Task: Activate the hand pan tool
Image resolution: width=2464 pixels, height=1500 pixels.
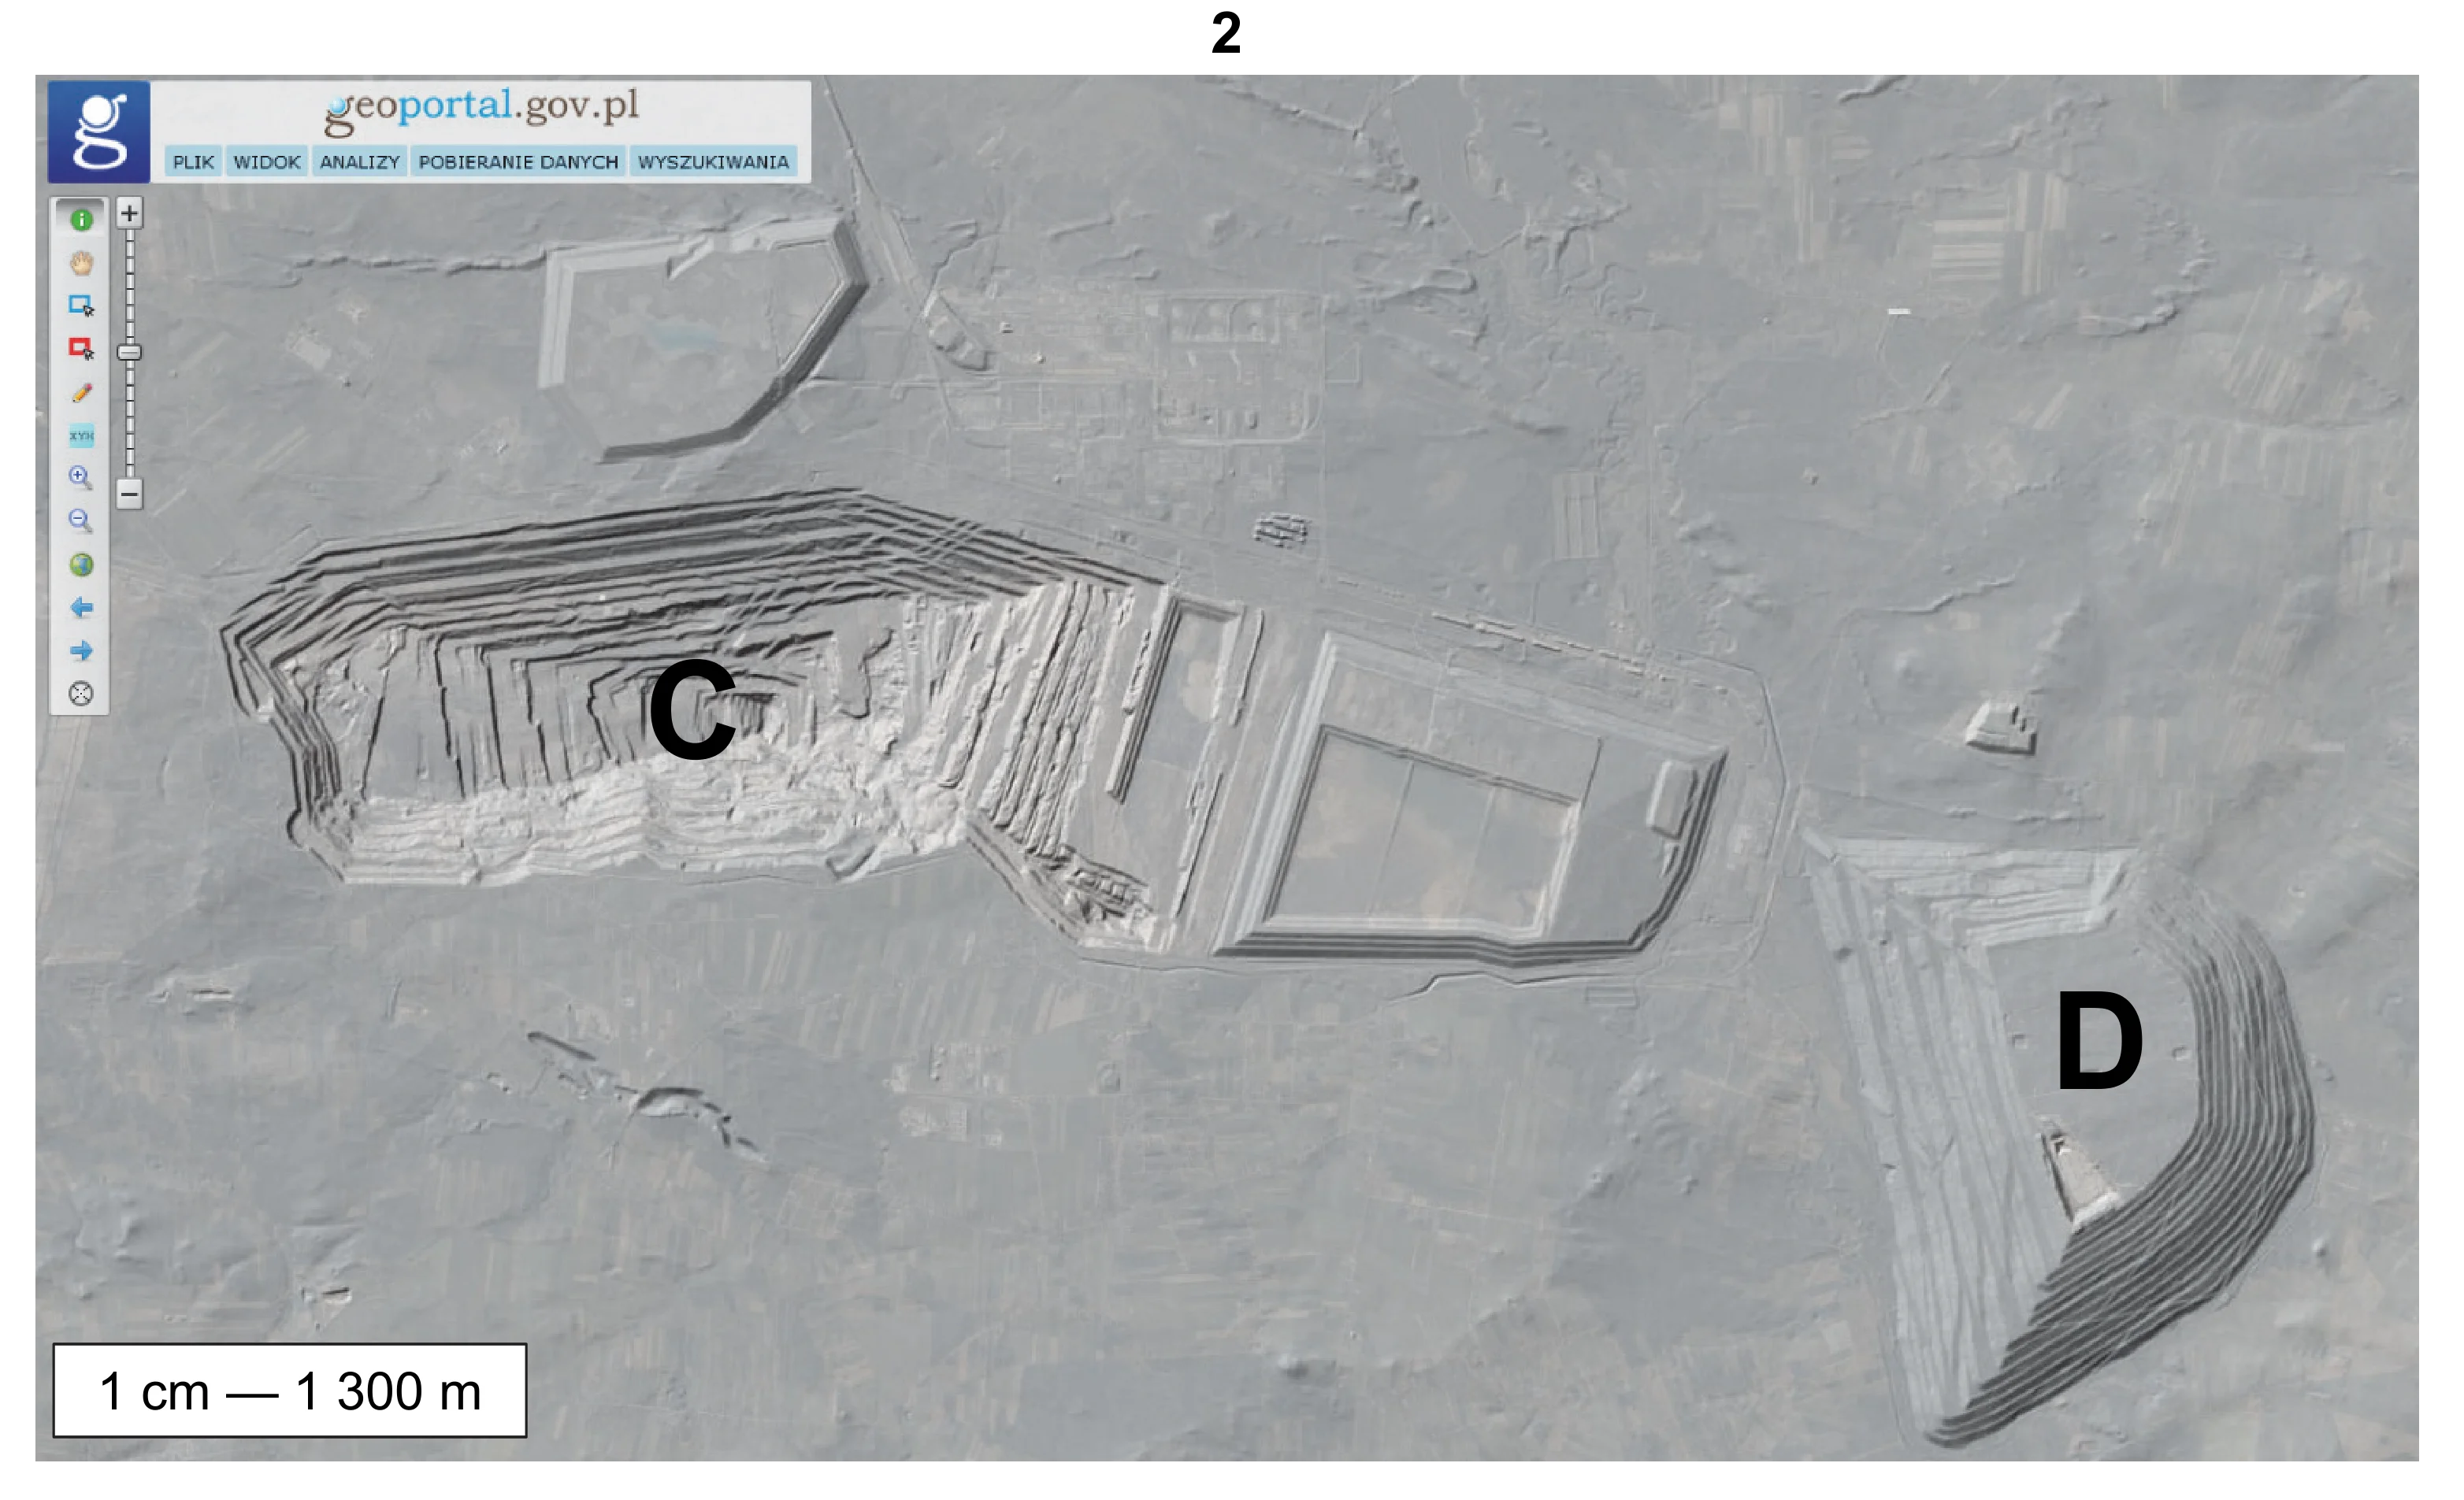Action: click(x=82, y=263)
